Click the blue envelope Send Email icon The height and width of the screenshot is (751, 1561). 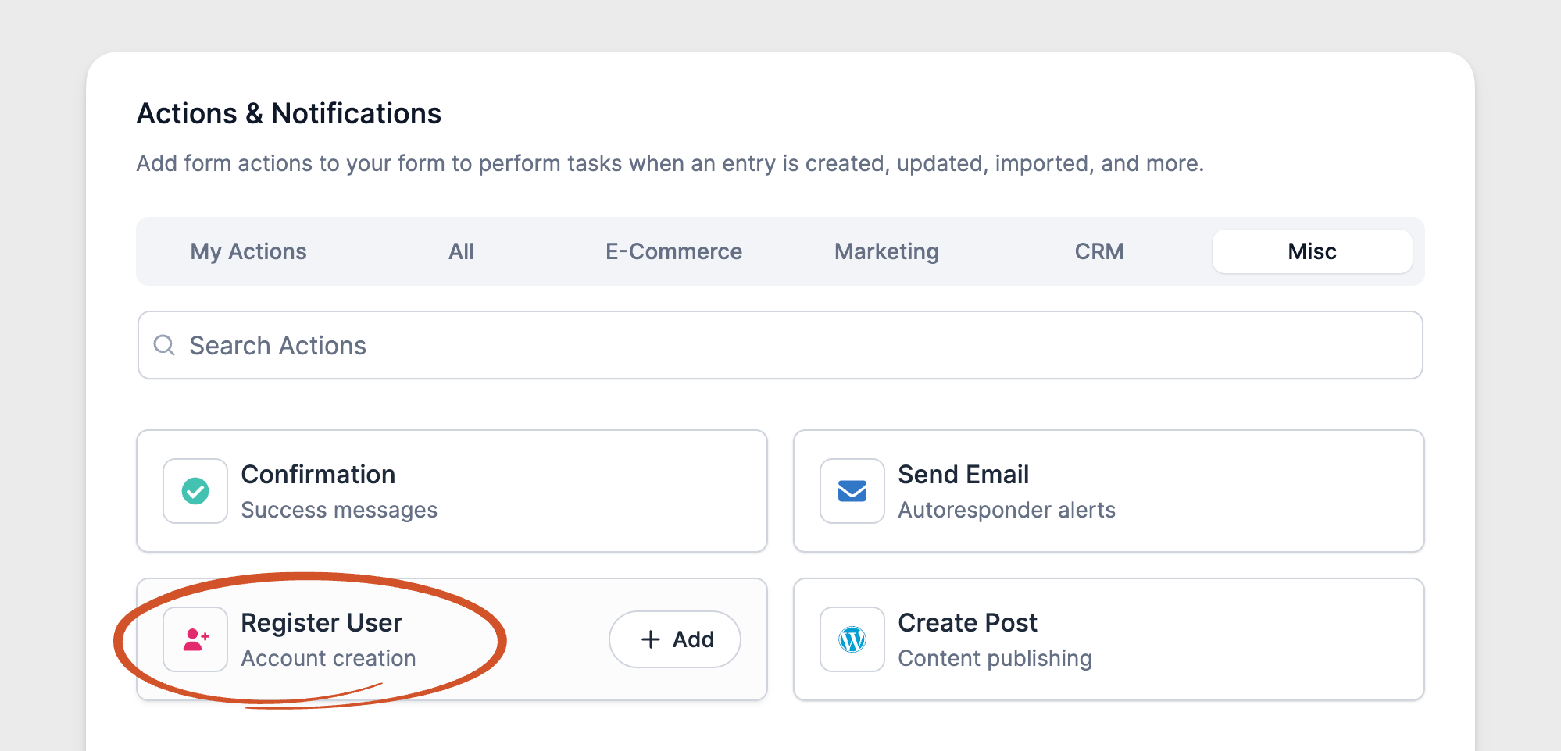pyautogui.click(x=852, y=491)
